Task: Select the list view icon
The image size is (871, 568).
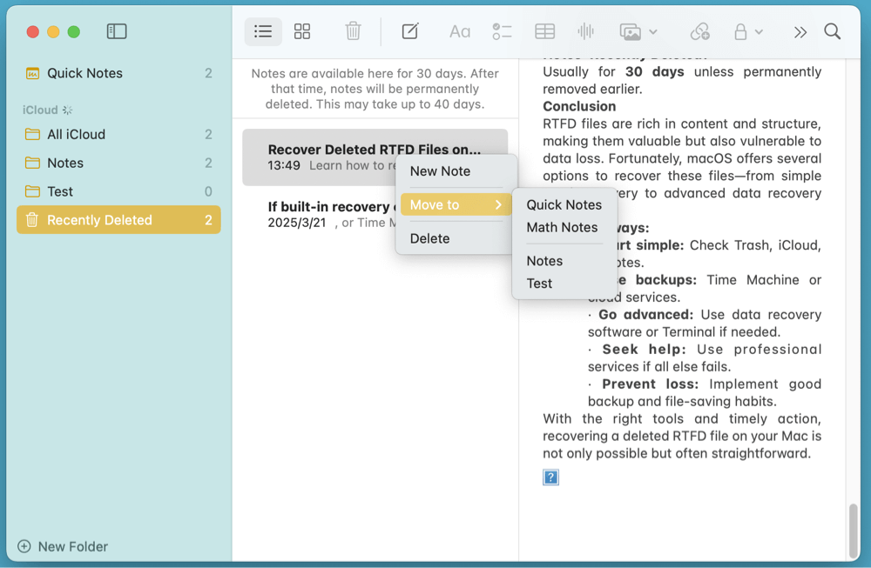Action: [263, 30]
